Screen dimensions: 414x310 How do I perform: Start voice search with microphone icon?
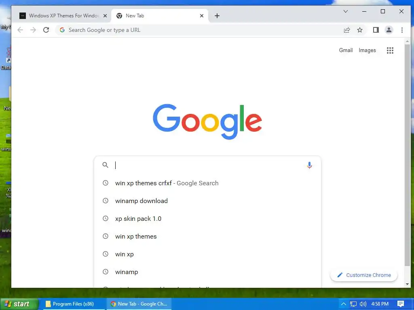(309, 165)
